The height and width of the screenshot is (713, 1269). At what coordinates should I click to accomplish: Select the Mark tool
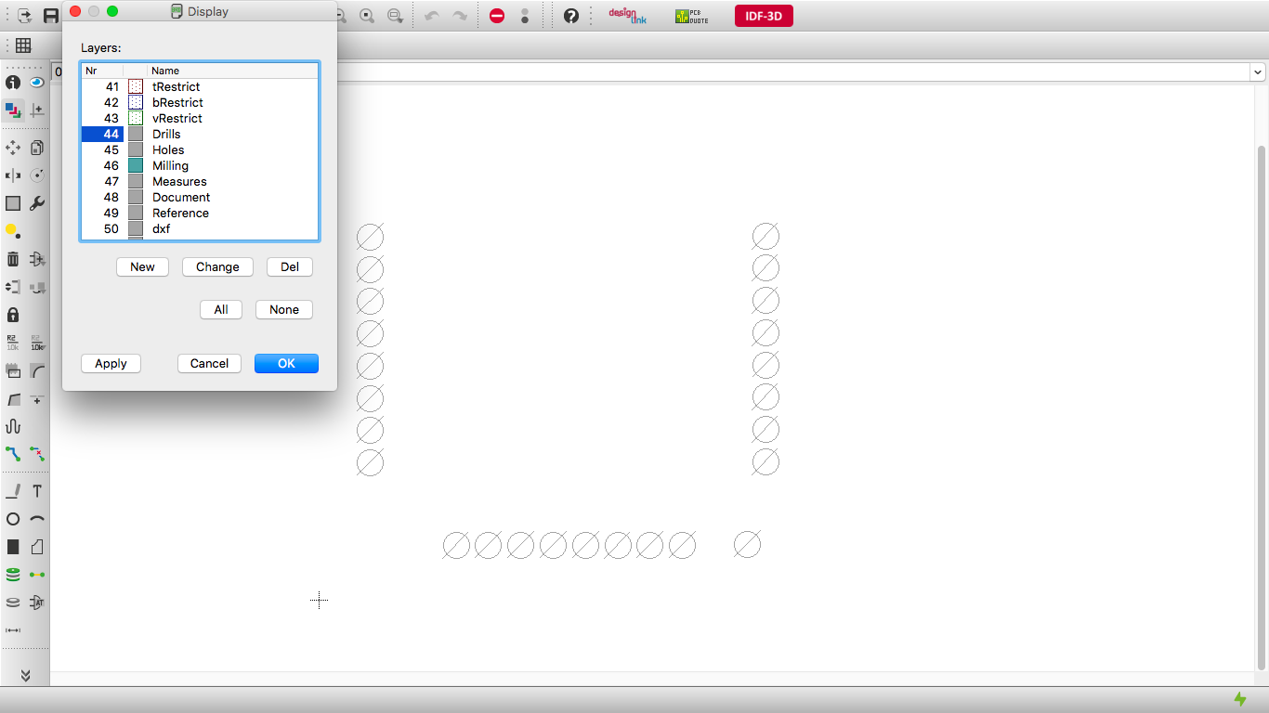point(37,110)
